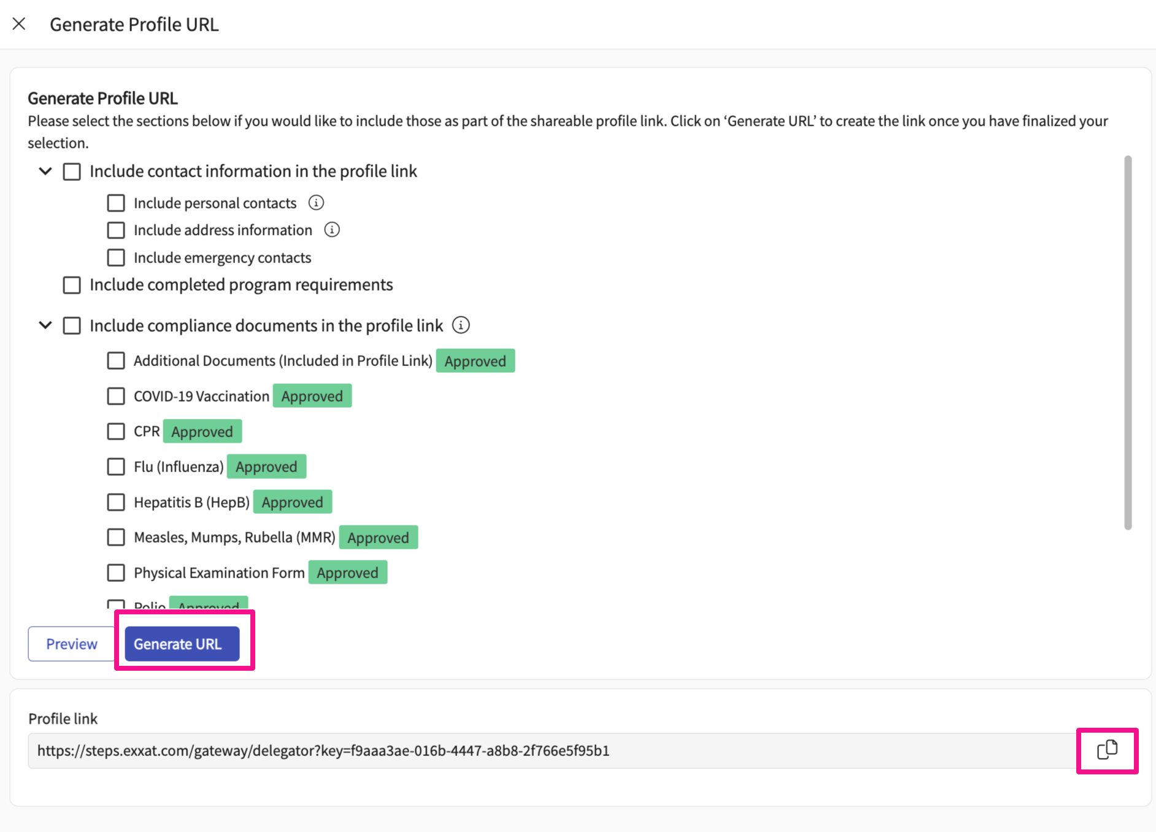
Task: Enable include contact information checkbox
Action: pyautogui.click(x=72, y=172)
